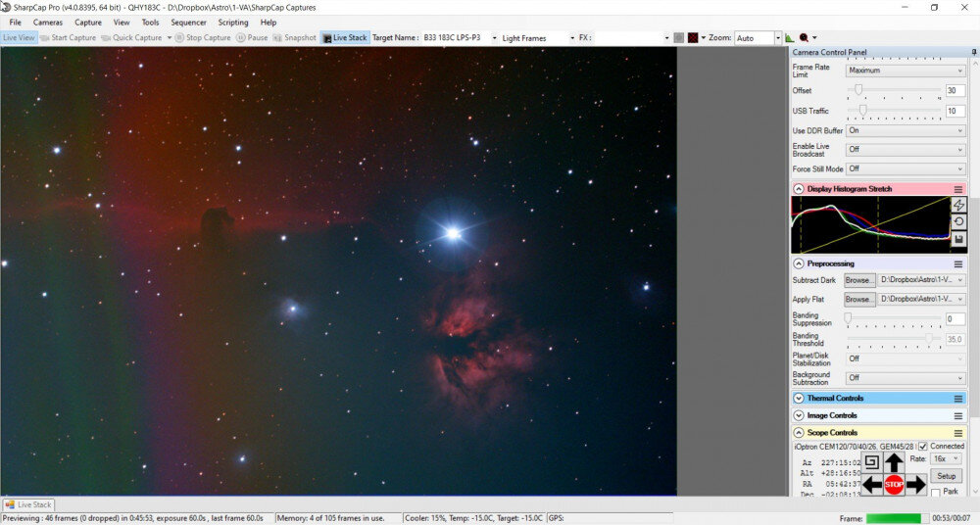Open the Subtract Dark file path dropdown
Viewport: 980px width, 525px height.
tap(922, 280)
